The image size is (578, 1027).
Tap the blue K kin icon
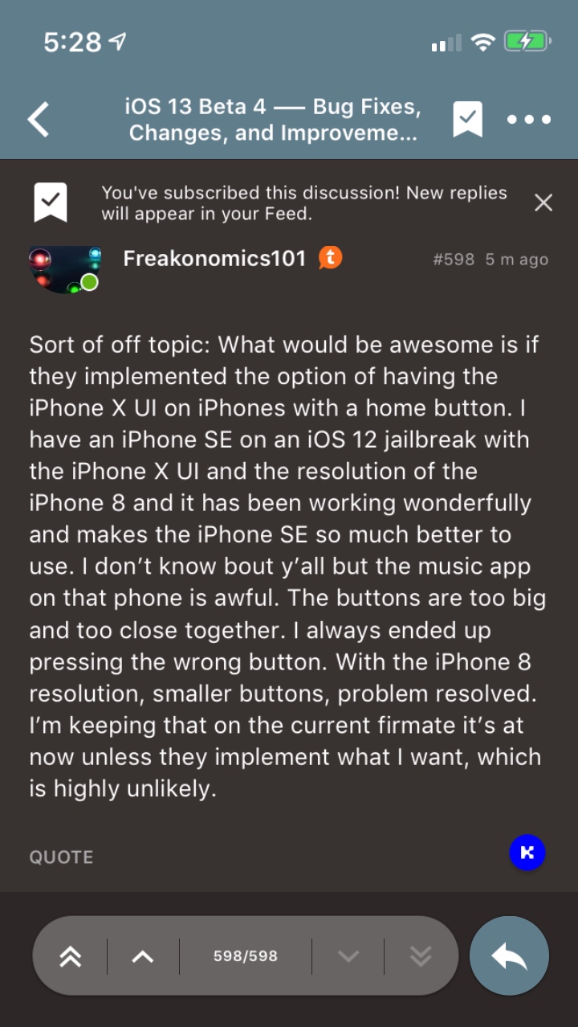527,853
